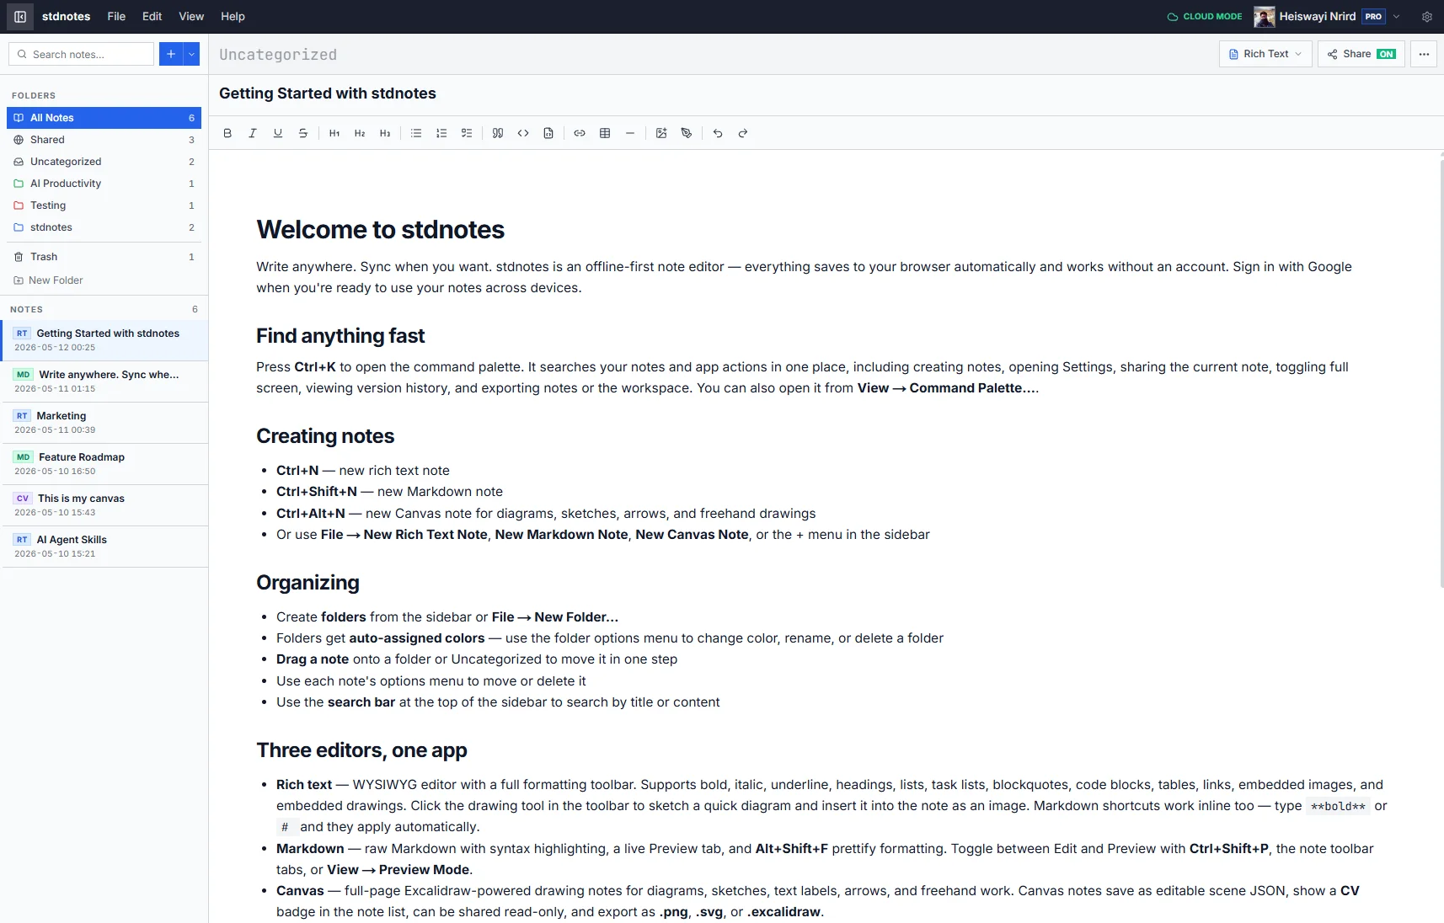Click the 'Creating notes' heading

tap(325, 436)
